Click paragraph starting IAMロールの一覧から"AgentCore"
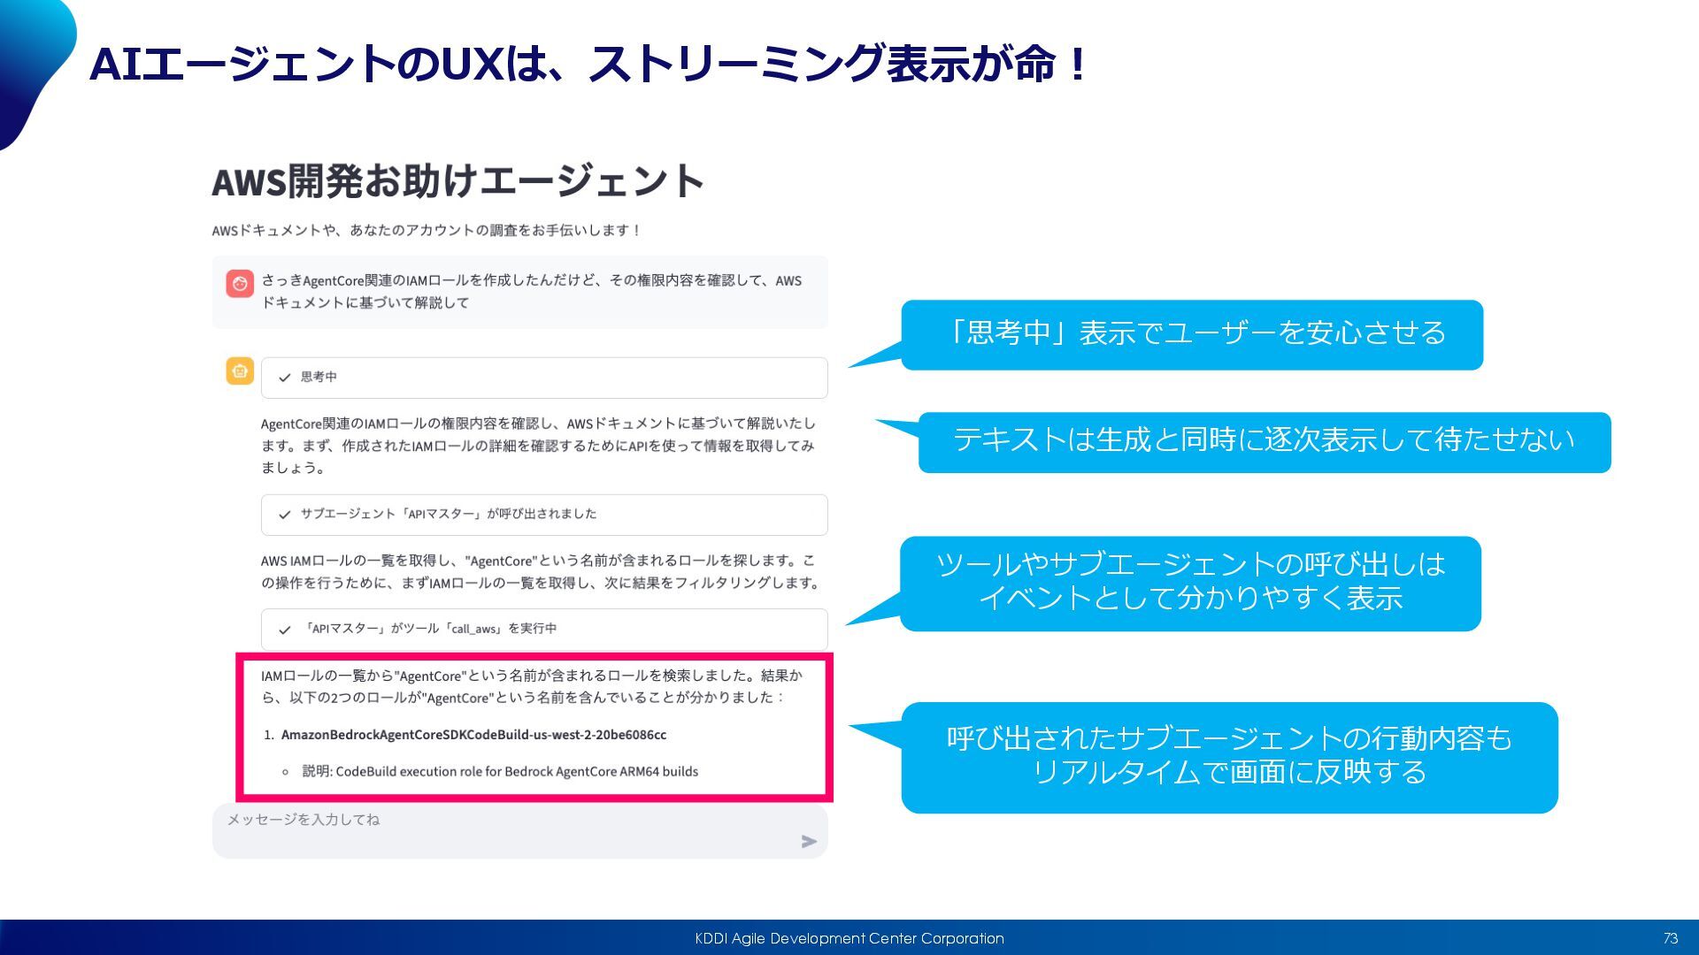This screenshot has height=955, width=1699. pos(532,687)
